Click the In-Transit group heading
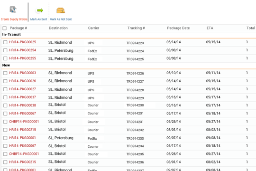The width and height of the screenshot is (256, 171). (11, 34)
